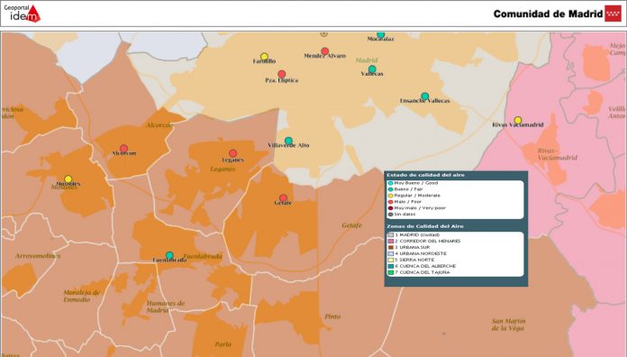
Task: Select the Leganés red station marker
Action: tap(232, 153)
